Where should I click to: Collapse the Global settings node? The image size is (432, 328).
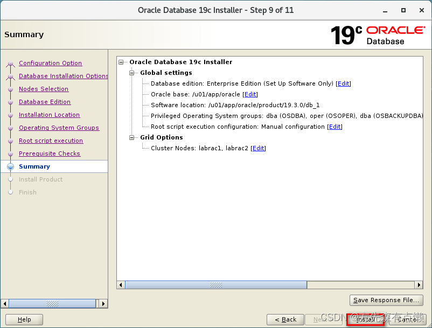[x=131, y=73]
